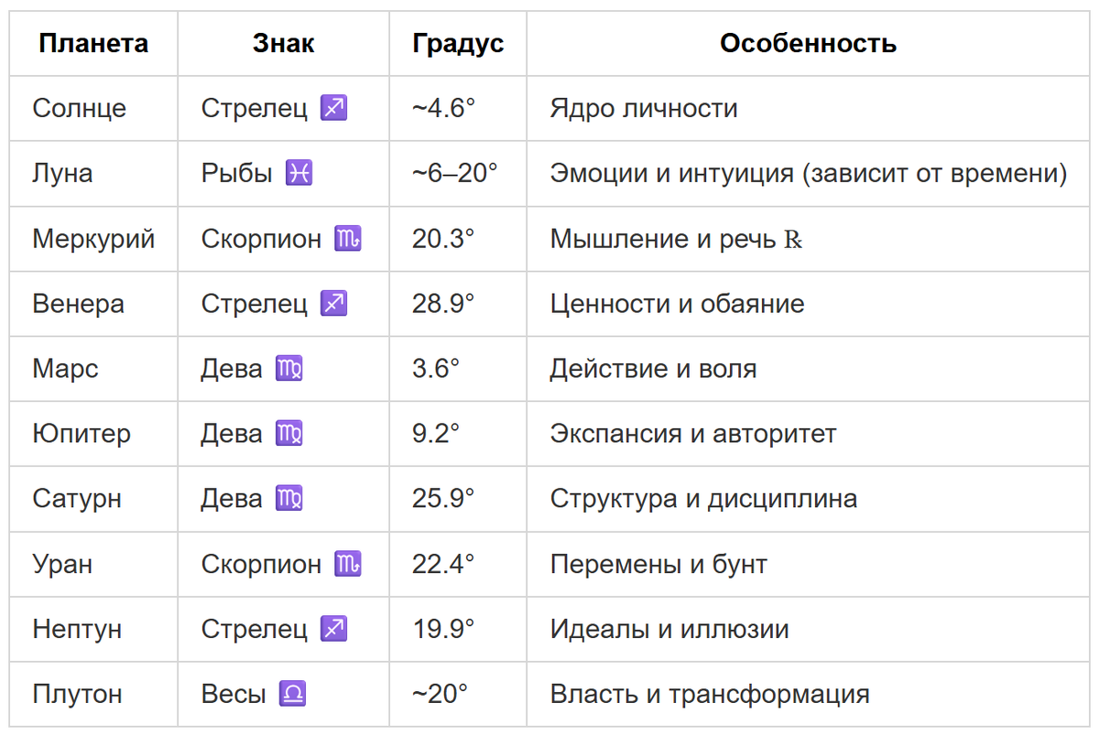Click the Scorpio symbol in the Меркурий row
Screen dimensions: 1099x735
point(348,239)
